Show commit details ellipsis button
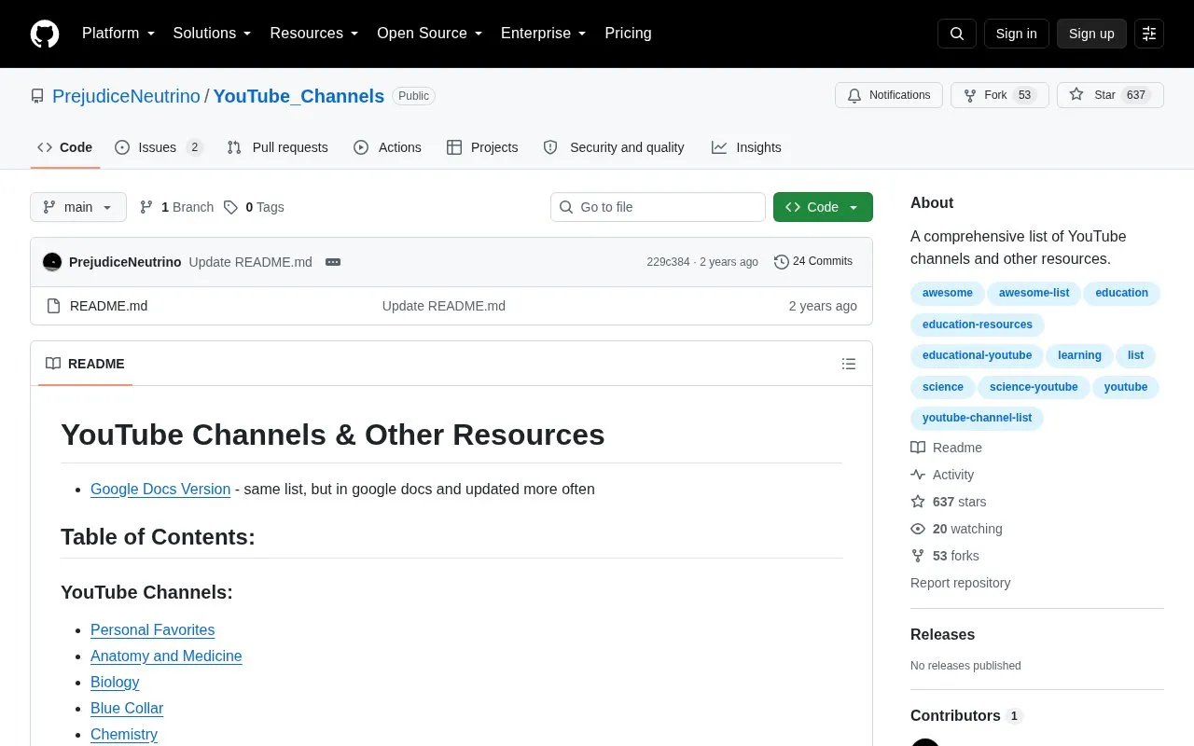The width and height of the screenshot is (1194, 746). 333,262
